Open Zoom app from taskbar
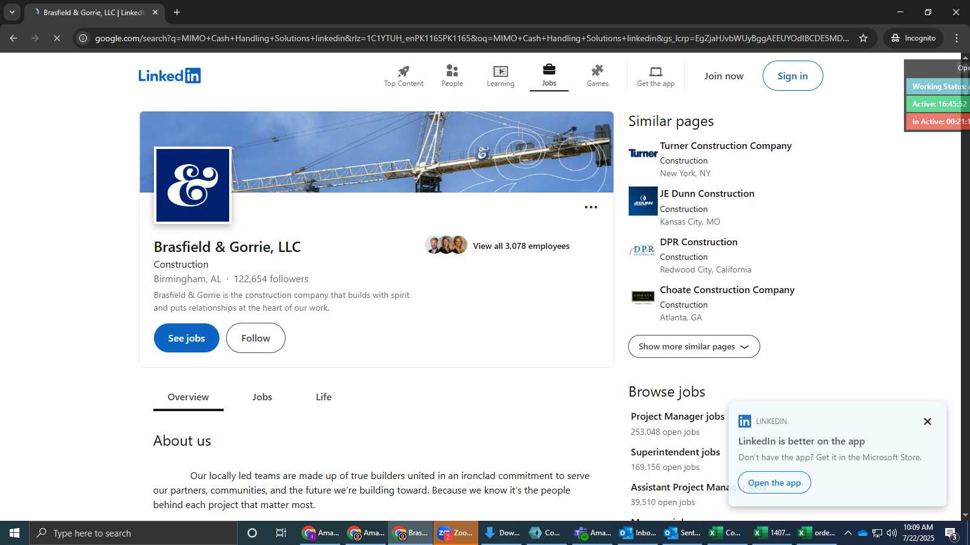The width and height of the screenshot is (970, 545). 455,533
